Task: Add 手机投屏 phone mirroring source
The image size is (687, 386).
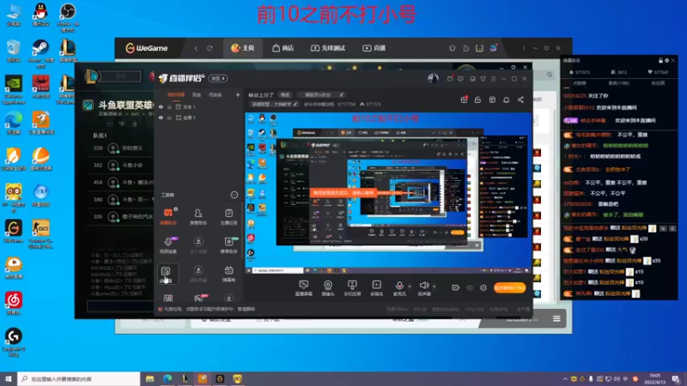Action: 352,288
